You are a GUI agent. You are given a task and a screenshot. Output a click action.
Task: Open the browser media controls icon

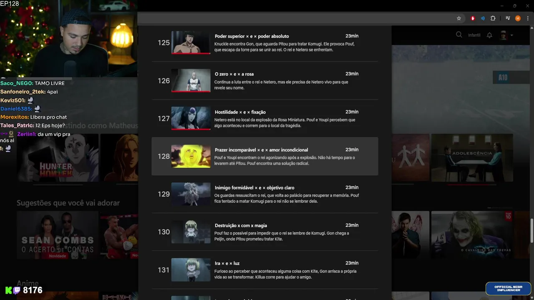pos(508,18)
